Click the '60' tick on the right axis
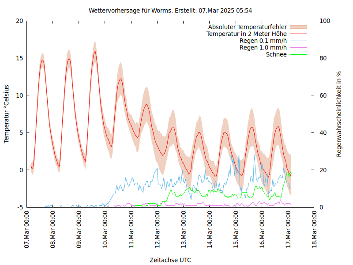This screenshot has height=265, width=353. (x=323, y=95)
